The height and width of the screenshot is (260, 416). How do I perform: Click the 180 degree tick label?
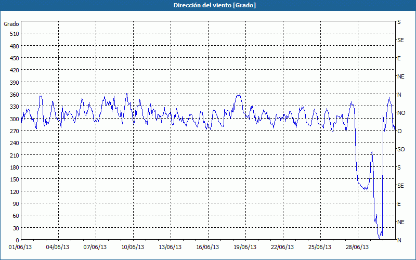[15, 167]
